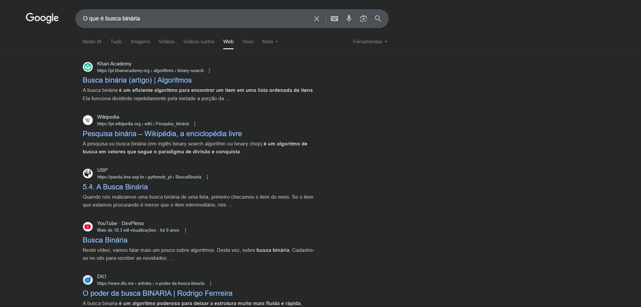Click the Khan Academy favicon
The image size is (641, 307).
tap(88, 67)
